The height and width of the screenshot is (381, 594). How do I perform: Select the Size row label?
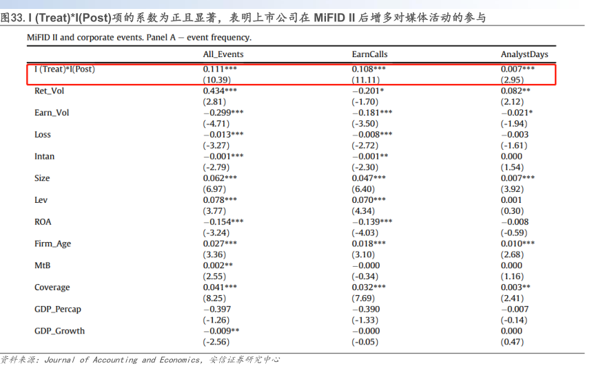click(42, 178)
